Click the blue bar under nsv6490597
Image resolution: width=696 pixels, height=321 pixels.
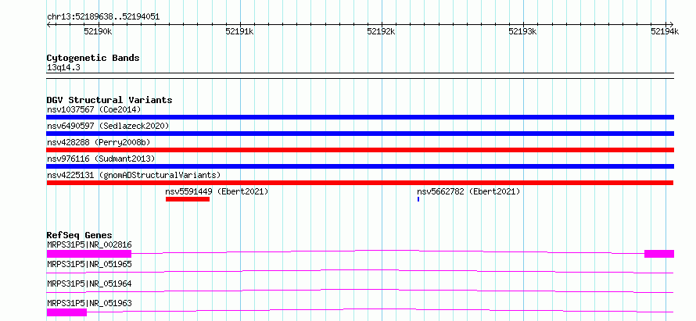pyautogui.click(x=360, y=134)
